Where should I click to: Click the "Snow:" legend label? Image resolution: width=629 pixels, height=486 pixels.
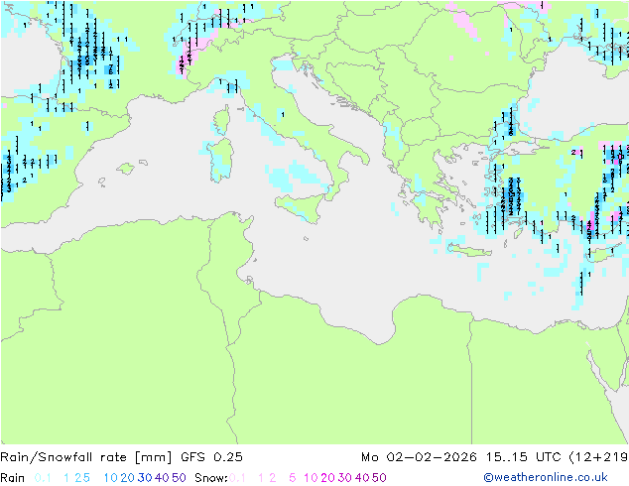pyautogui.click(x=211, y=478)
